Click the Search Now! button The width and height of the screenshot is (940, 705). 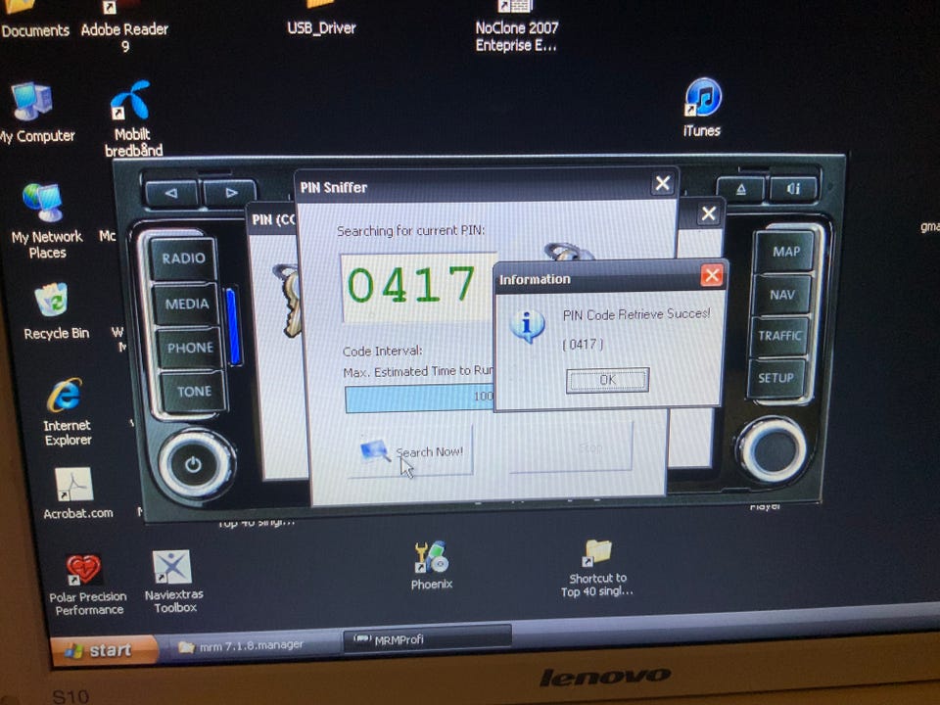click(411, 451)
